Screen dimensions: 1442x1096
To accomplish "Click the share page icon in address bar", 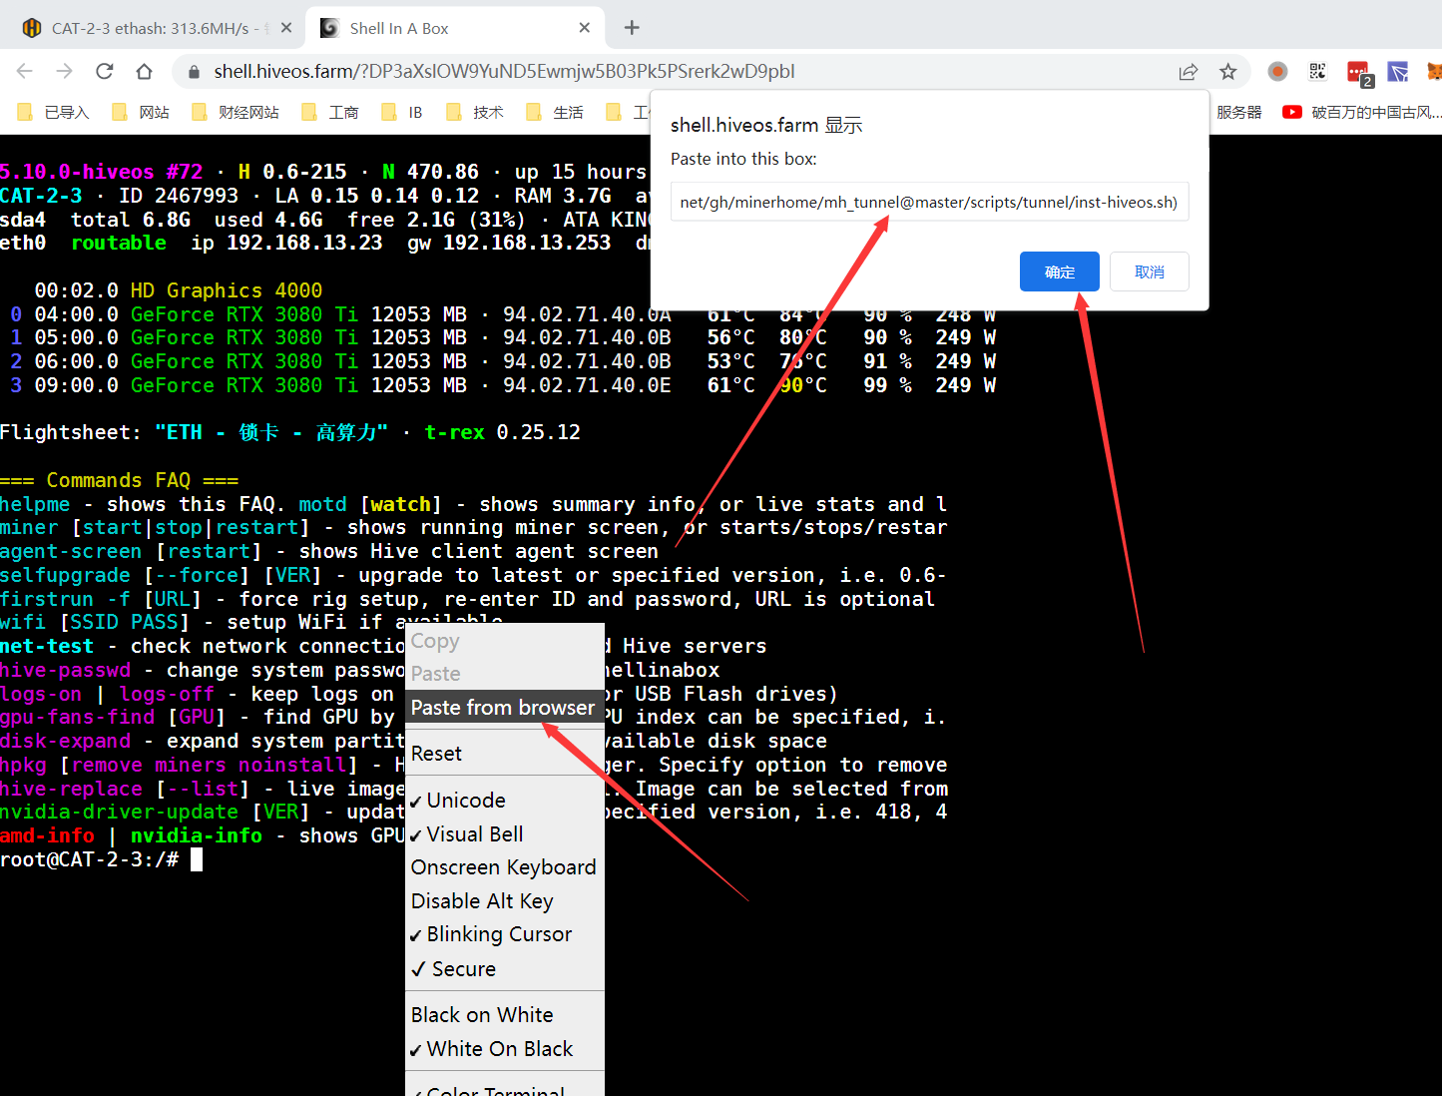I will 1188,72.
